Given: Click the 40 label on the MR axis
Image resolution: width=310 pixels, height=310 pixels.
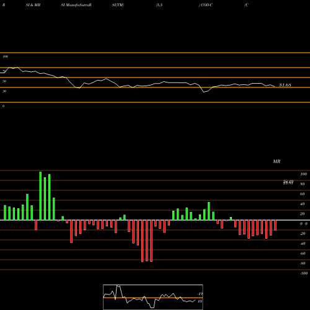Looking at the screenshot, I should point(303,204).
